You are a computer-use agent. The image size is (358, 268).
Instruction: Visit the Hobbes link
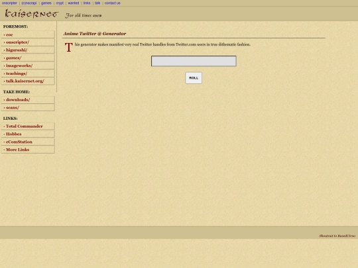[28, 134]
